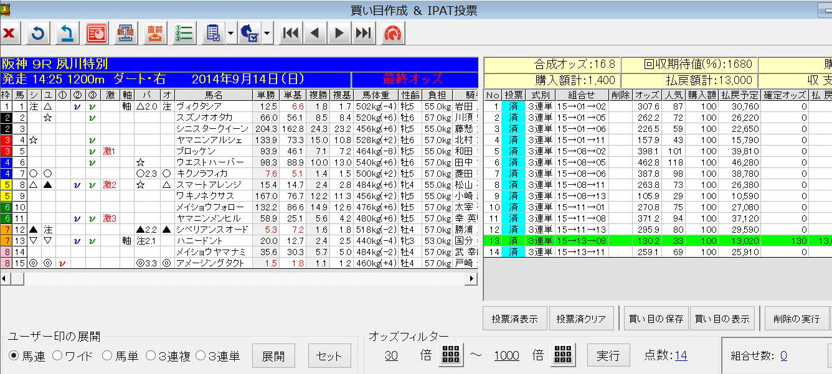Click the 組合せ数 link 0
Viewport: 832px width, 374px height.
(783, 355)
